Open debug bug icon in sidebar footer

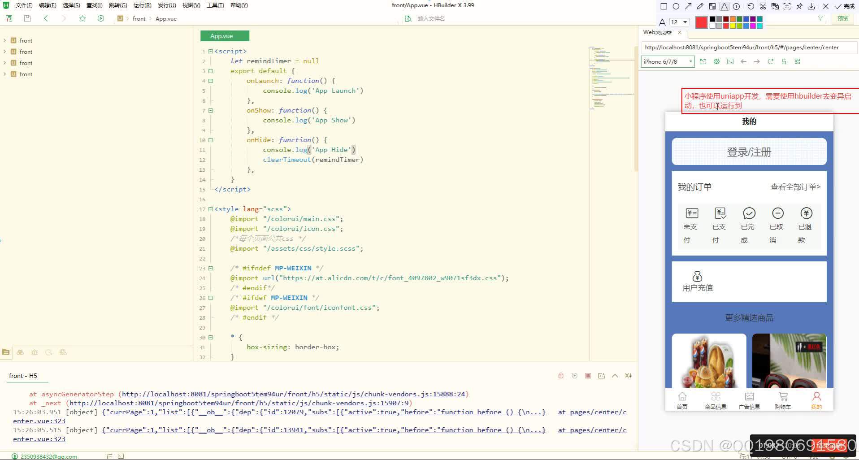pyautogui.click(x=35, y=352)
